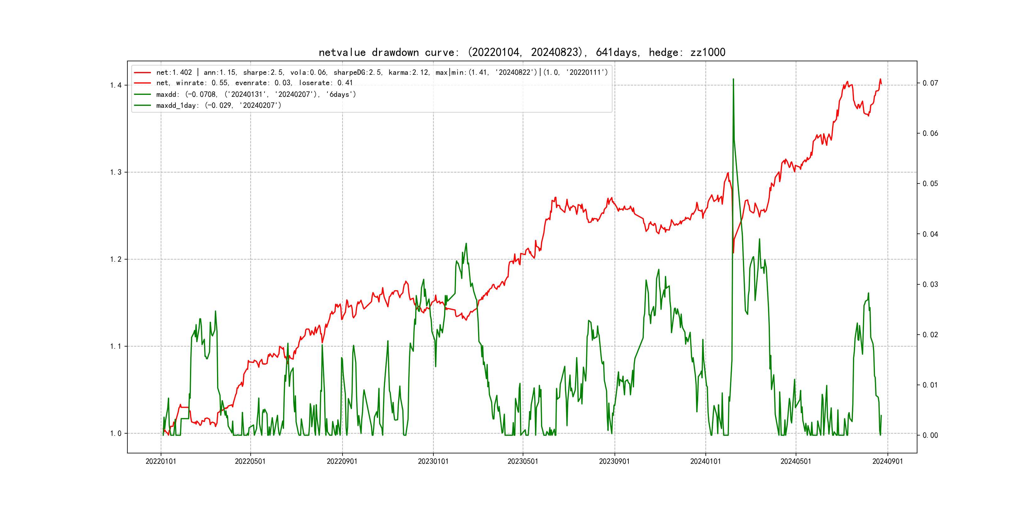The image size is (1019, 509).
Task: Click the 20220501 x-axis date label
Action: coord(250,461)
